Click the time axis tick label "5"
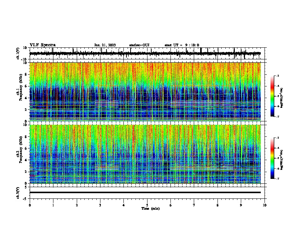 pos(147,205)
